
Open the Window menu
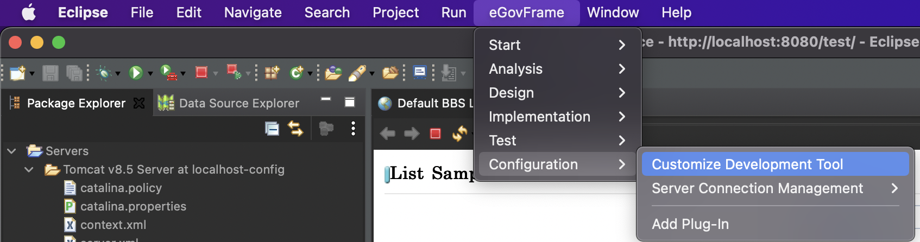click(613, 12)
